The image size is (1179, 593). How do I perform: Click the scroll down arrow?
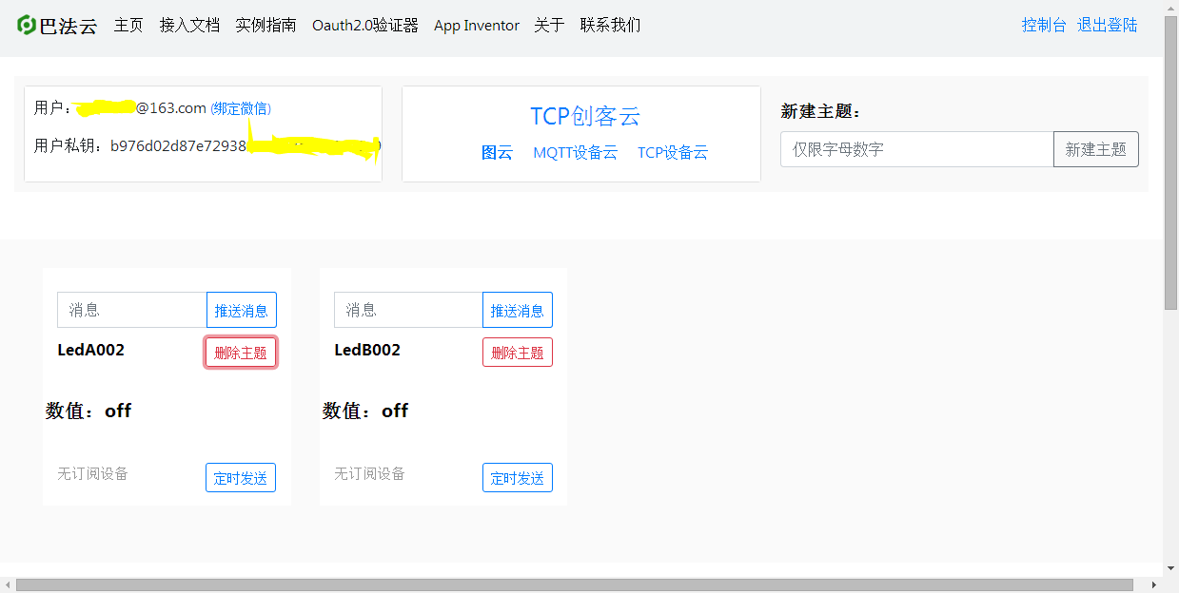tap(1170, 569)
